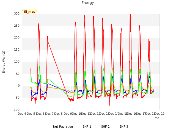The image size is (176, 132).
Task: Click the Energy (W/m2) axis title
Action: (x=4, y=62)
